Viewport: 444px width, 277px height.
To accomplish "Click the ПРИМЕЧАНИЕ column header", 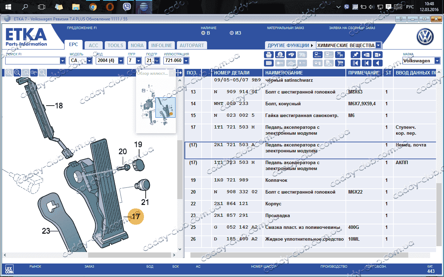I will tap(364, 73).
